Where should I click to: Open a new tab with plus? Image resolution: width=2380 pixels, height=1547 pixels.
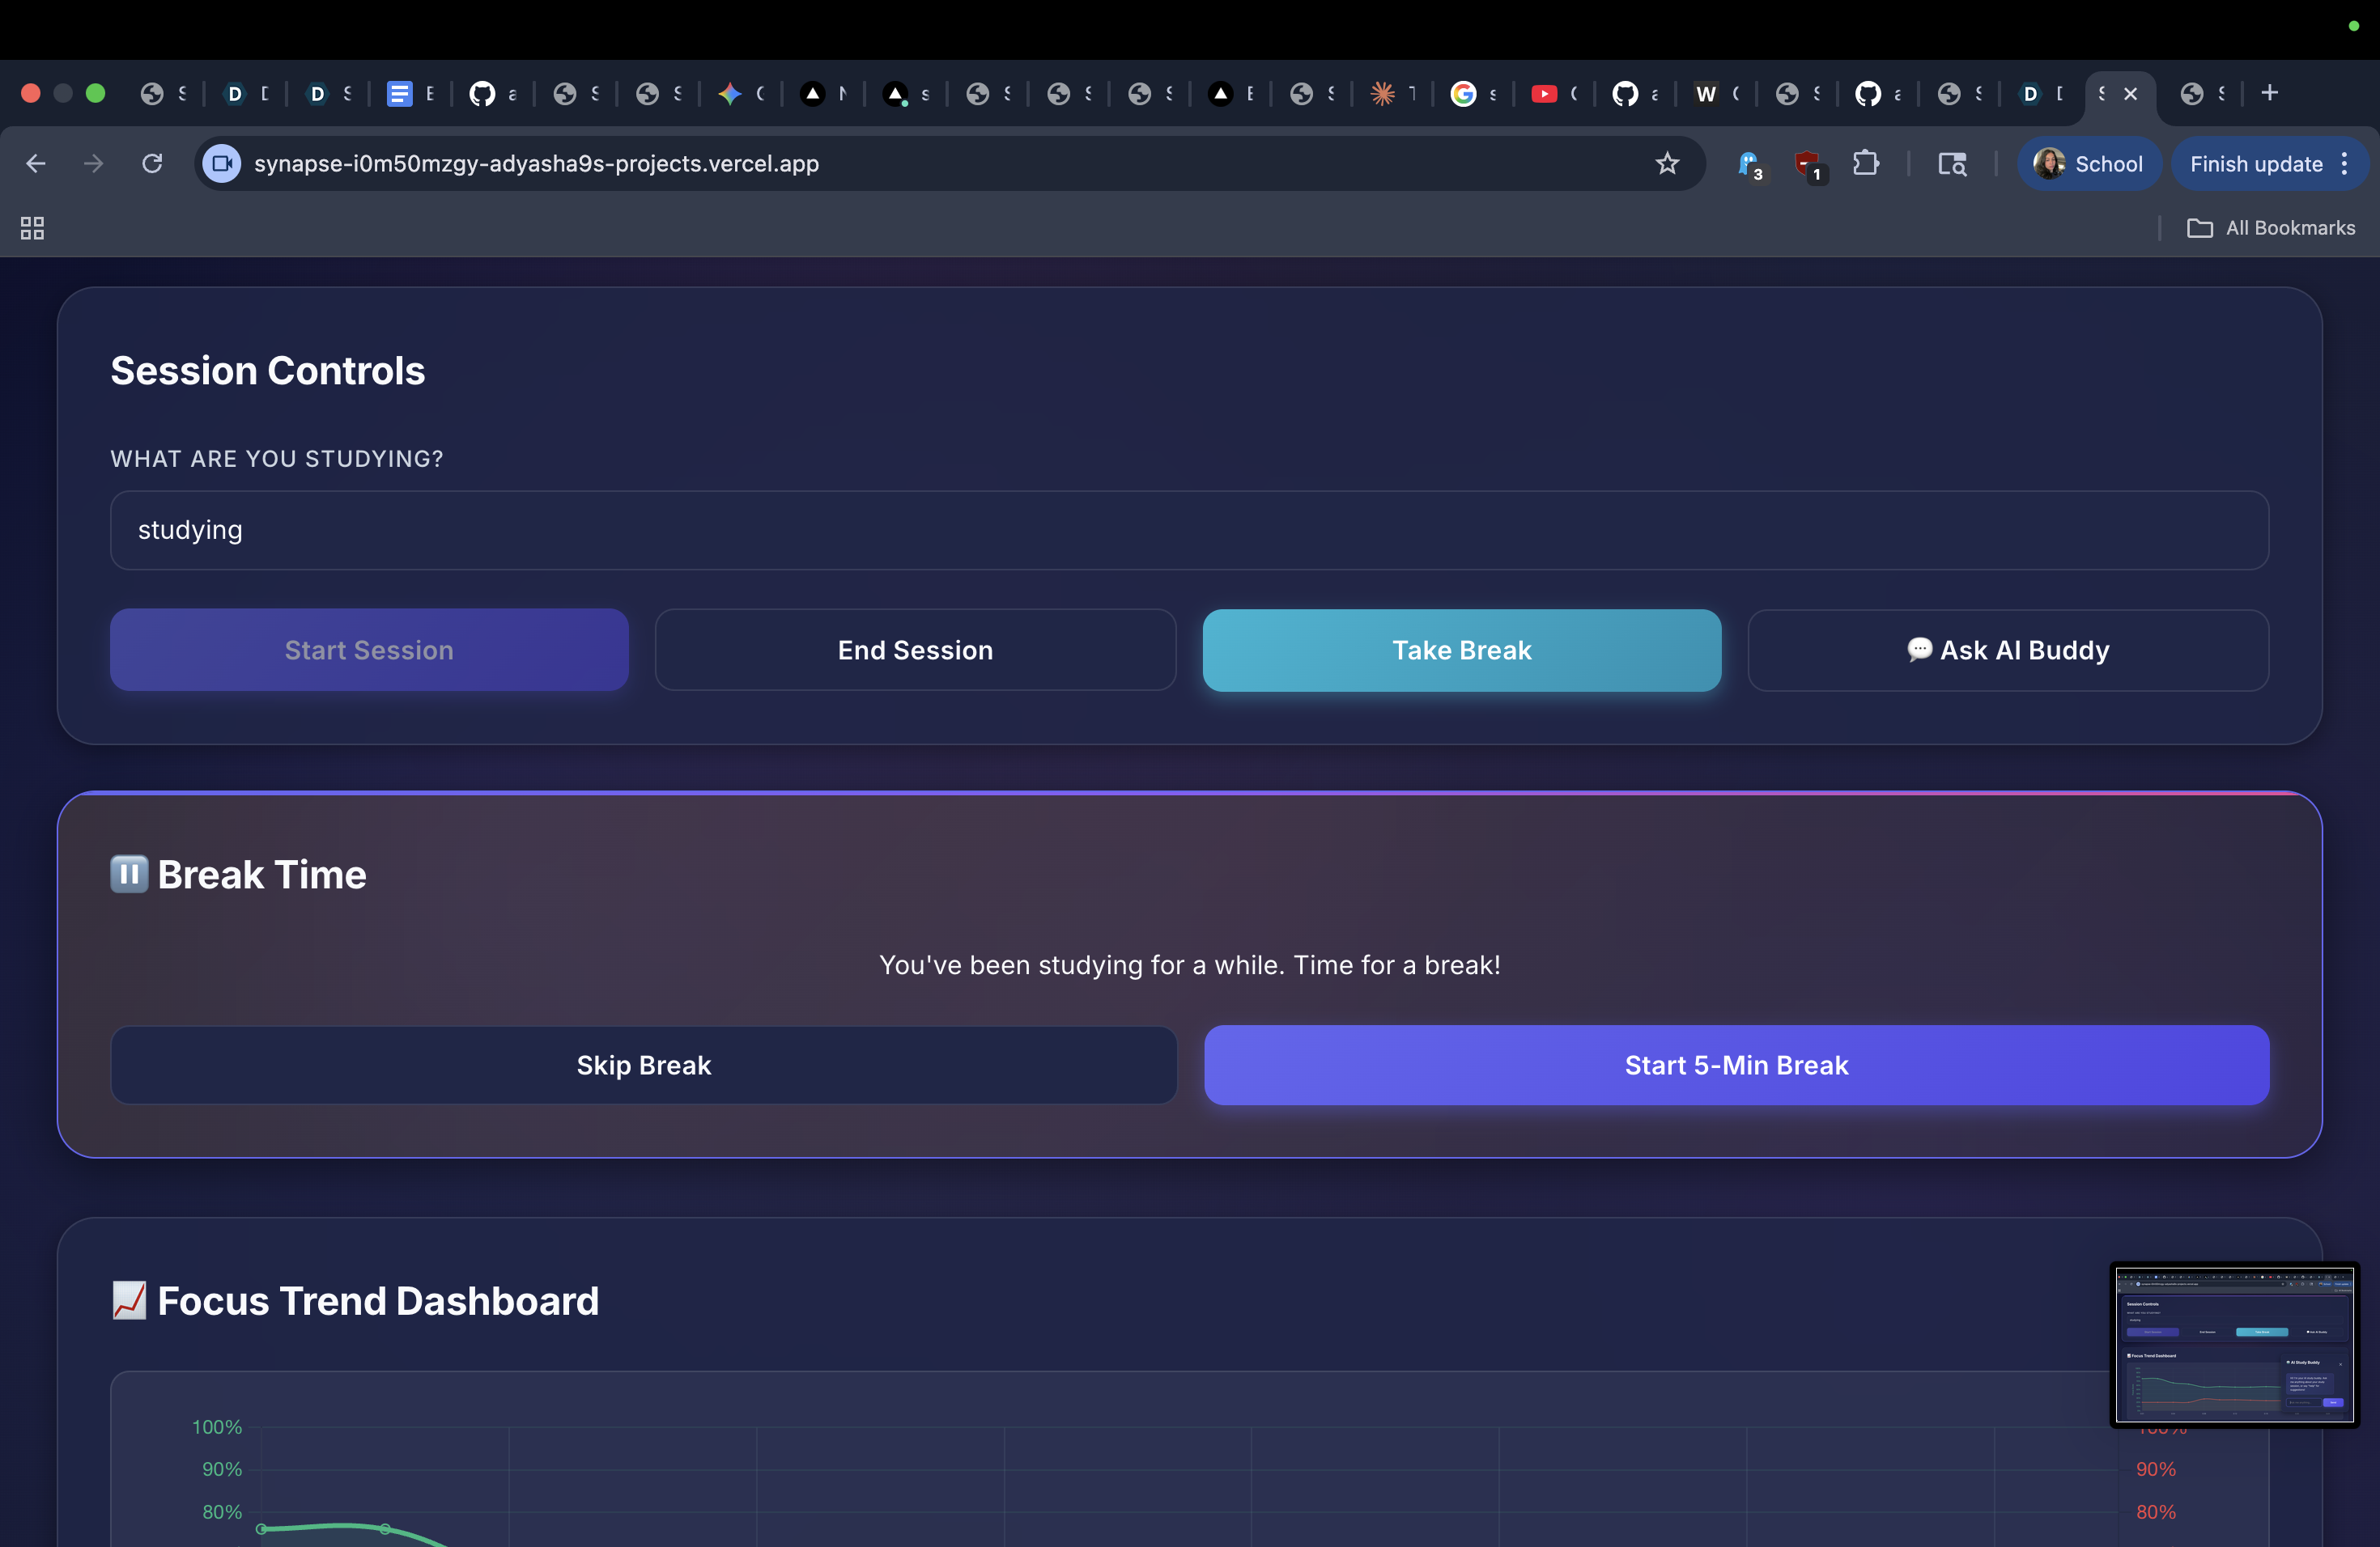pyautogui.click(x=2269, y=93)
